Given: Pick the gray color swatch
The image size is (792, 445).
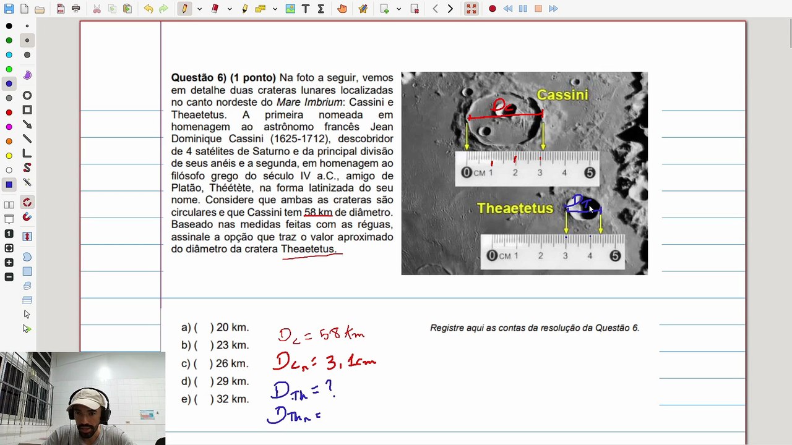Looking at the screenshot, I should [x=9, y=98].
